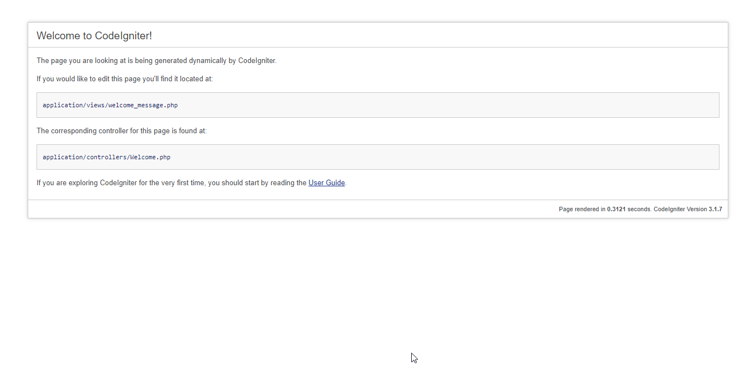Open the User Guide link
This screenshot has width=756, height=366.
(x=327, y=182)
